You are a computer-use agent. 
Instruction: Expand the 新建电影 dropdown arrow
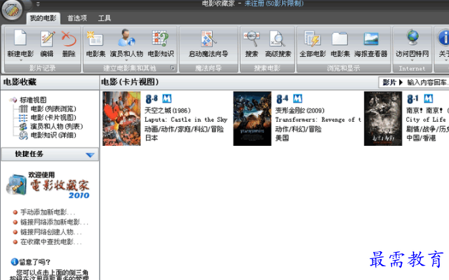(x=21, y=60)
